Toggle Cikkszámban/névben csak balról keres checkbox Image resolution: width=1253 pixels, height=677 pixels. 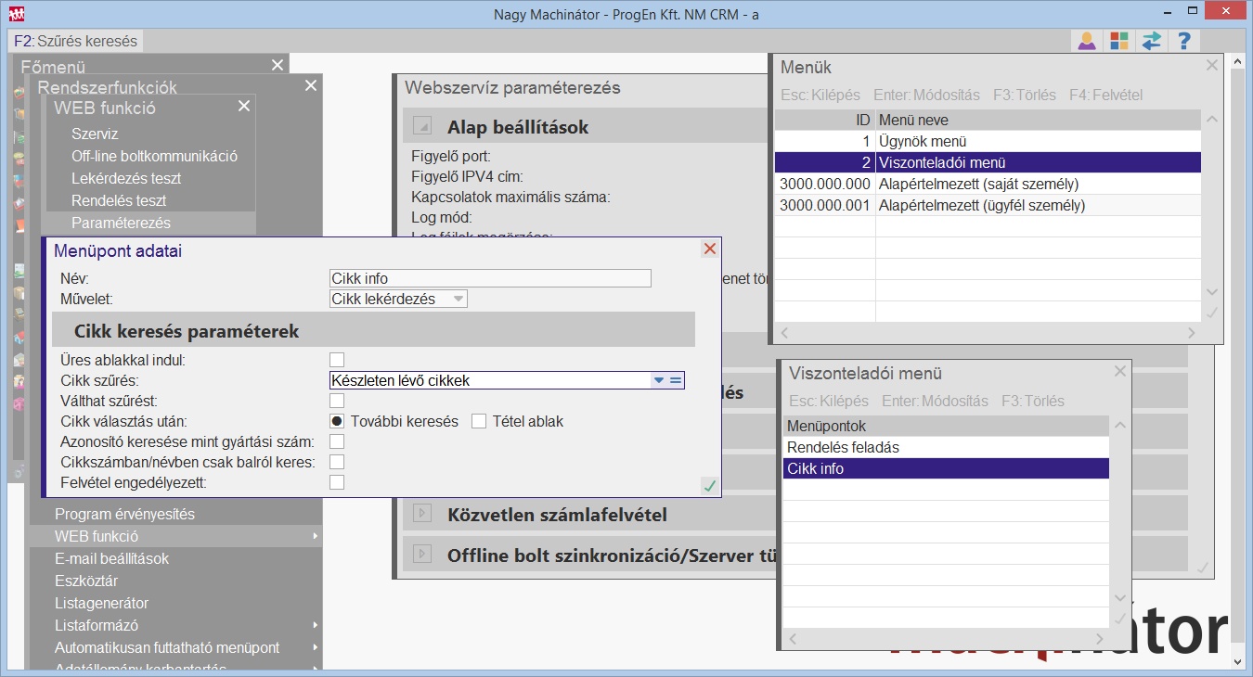(x=337, y=462)
